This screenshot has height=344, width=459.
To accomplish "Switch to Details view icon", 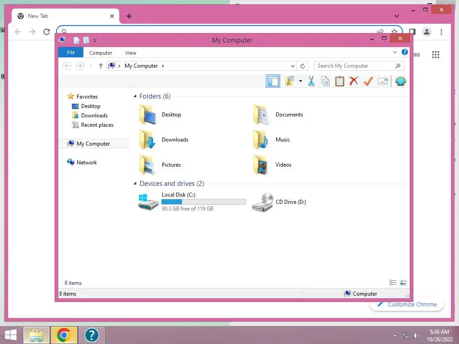I will pyautogui.click(x=393, y=282).
